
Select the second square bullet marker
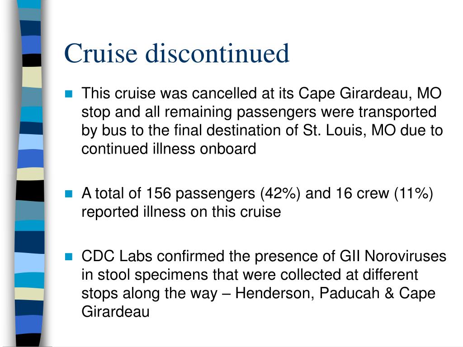click(69, 194)
